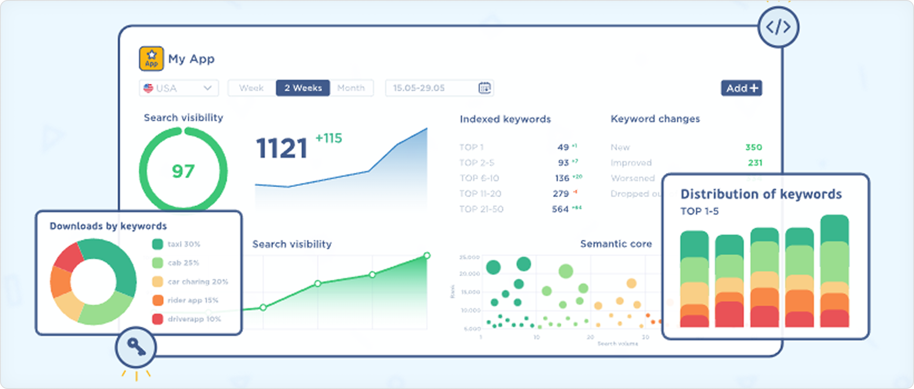Click the last point on Search visibility line
This screenshot has height=389, width=914.
tap(427, 256)
